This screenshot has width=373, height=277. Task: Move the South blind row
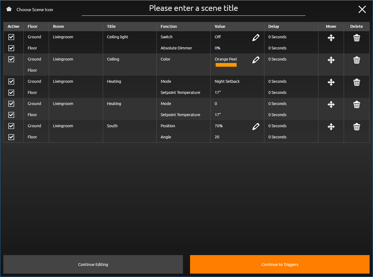point(331,127)
